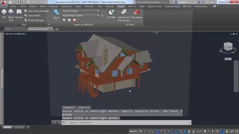Open the Express Tools ribbon tab

pos(155,6)
